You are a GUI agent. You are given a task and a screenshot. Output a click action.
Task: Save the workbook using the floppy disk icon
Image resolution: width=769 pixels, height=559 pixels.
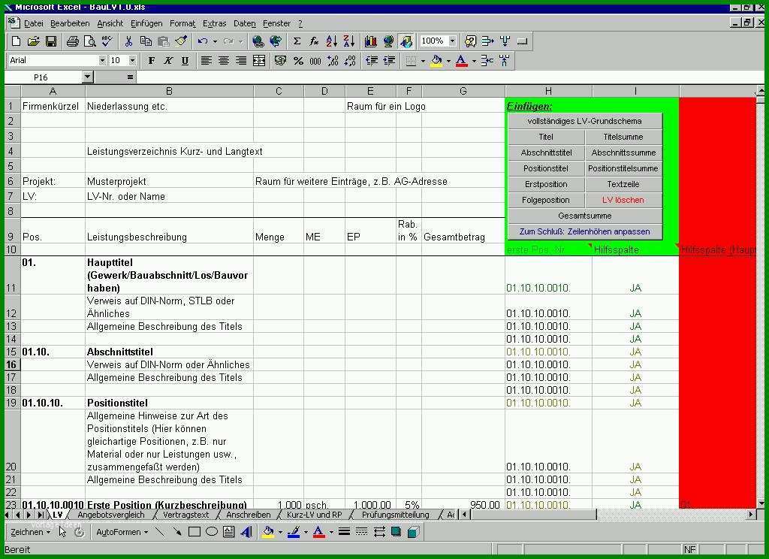pyautogui.click(x=51, y=41)
